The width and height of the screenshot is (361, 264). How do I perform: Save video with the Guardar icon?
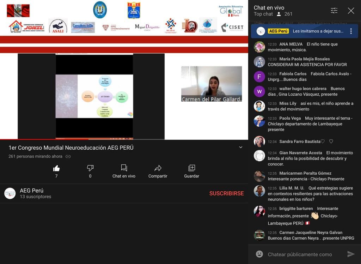tap(191, 168)
